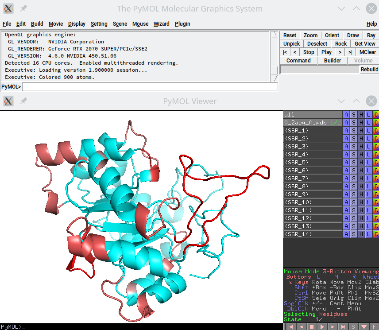Toggle visibility of object 0_2acq_A.pdb

coord(313,123)
